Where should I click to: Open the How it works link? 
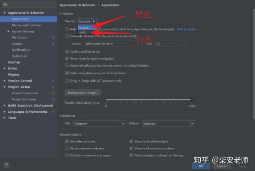(x=186, y=29)
